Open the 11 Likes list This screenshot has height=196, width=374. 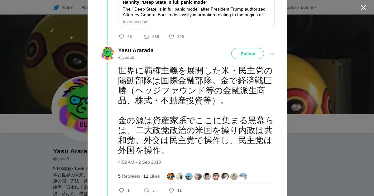pyautogui.click(x=151, y=176)
